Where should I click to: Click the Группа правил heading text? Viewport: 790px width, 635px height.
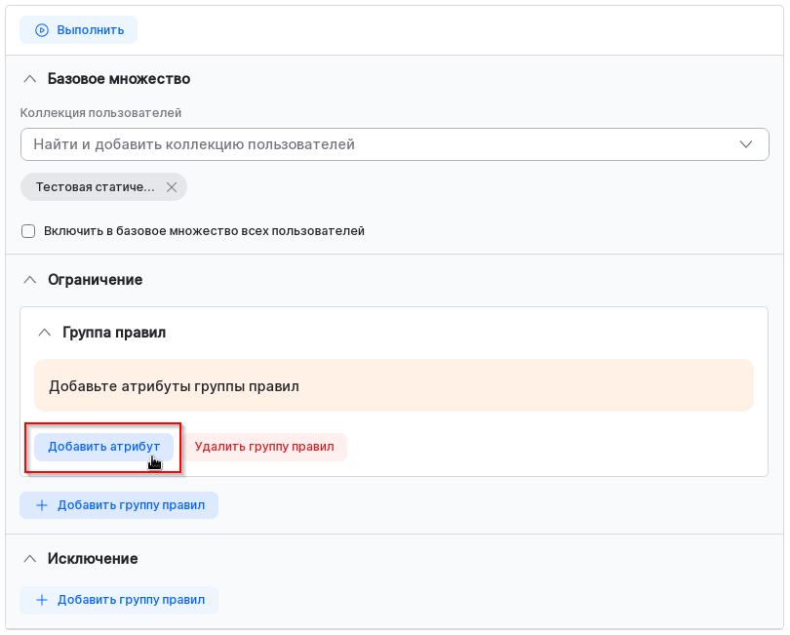[x=114, y=333]
